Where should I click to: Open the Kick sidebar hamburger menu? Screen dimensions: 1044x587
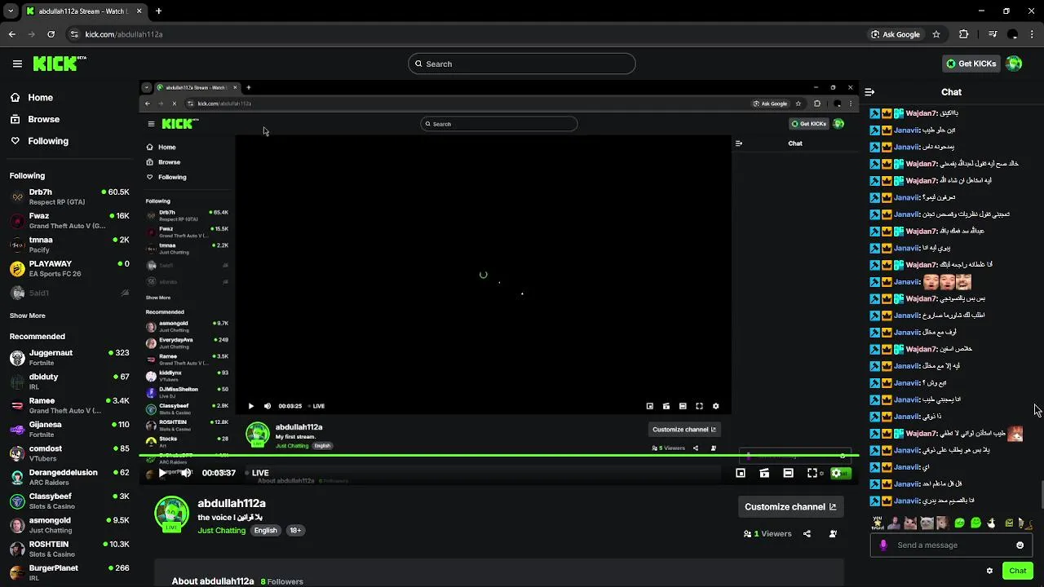pyautogui.click(x=17, y=64)
